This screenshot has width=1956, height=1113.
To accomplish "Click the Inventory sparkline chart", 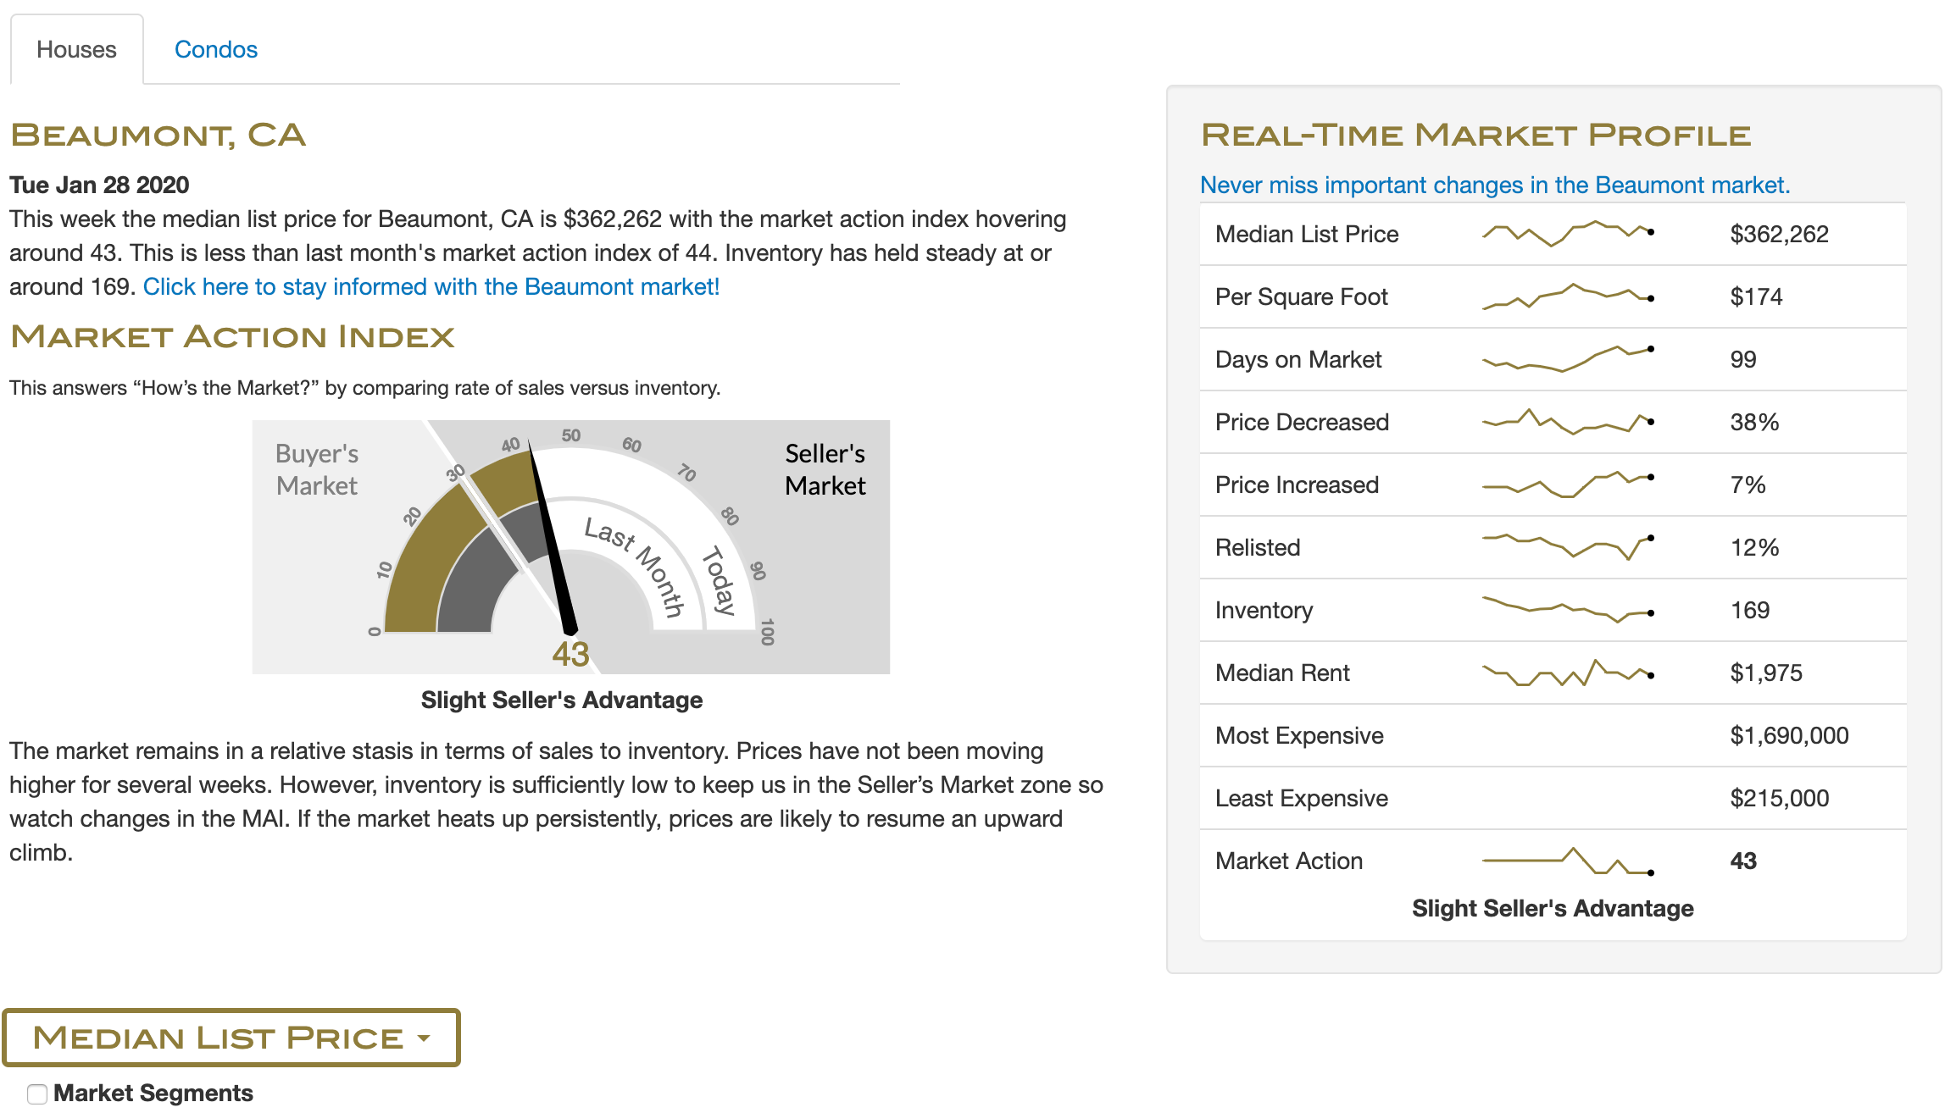I will [x=1568, y=610].
